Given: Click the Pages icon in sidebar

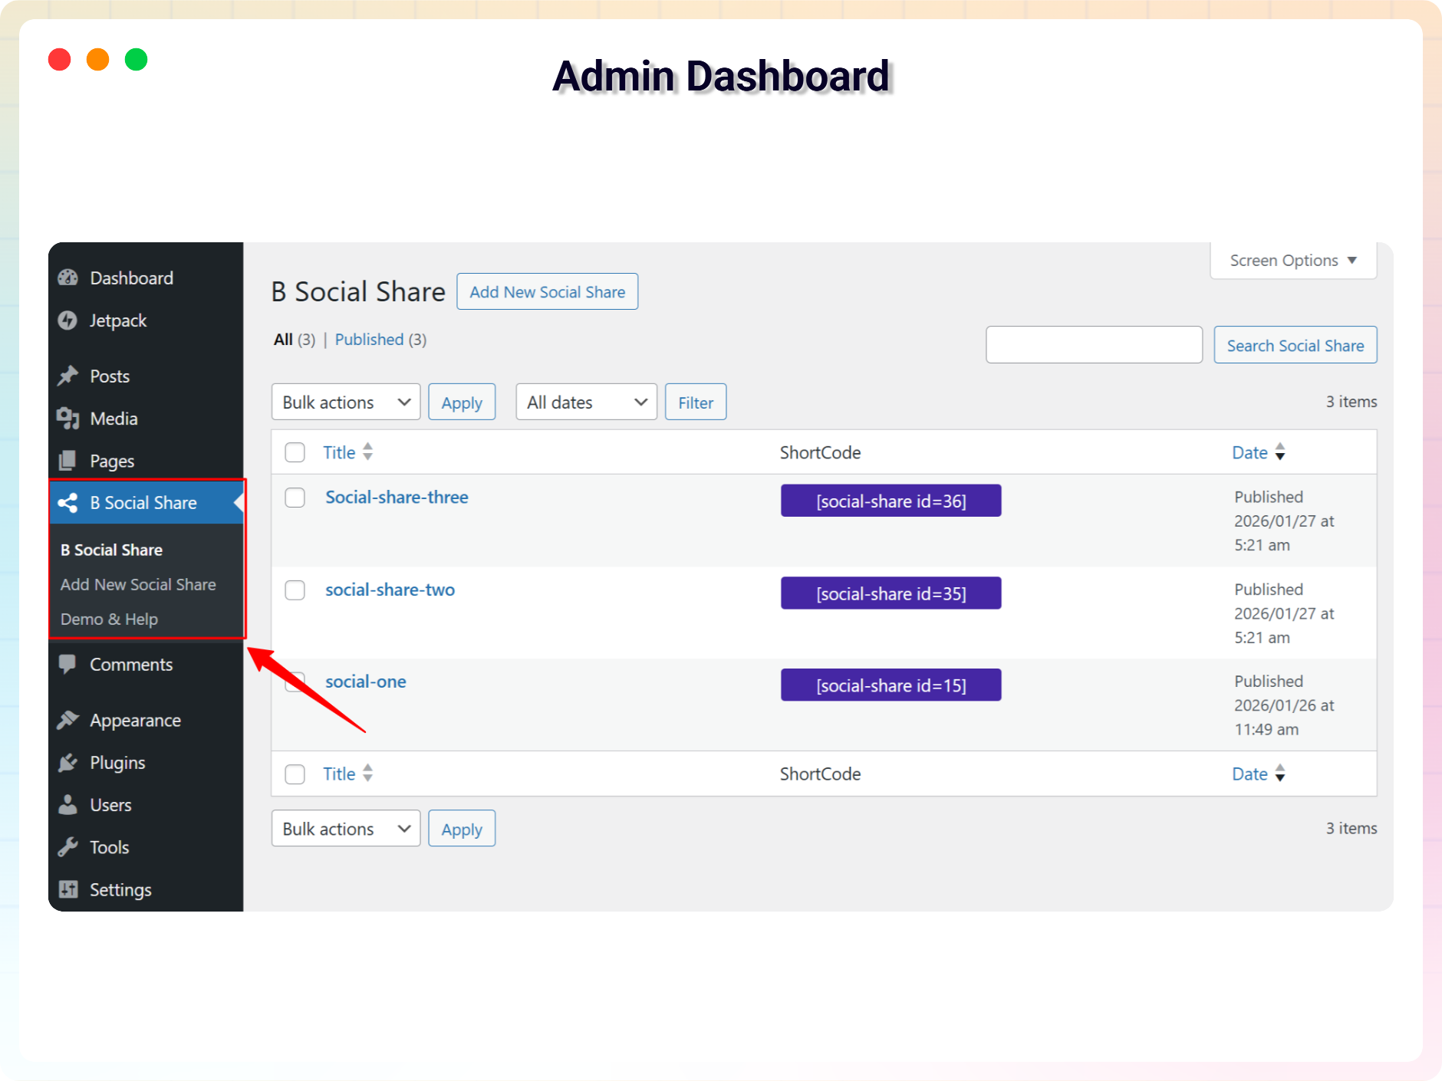Looking at the screenshot, I should coord(68,461).
